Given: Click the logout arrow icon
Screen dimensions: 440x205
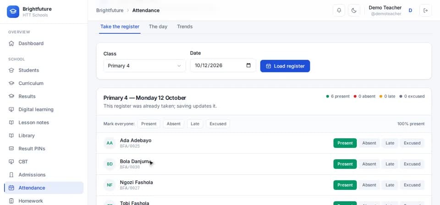Looking at the screenshot, I should [x=425, y=11].
